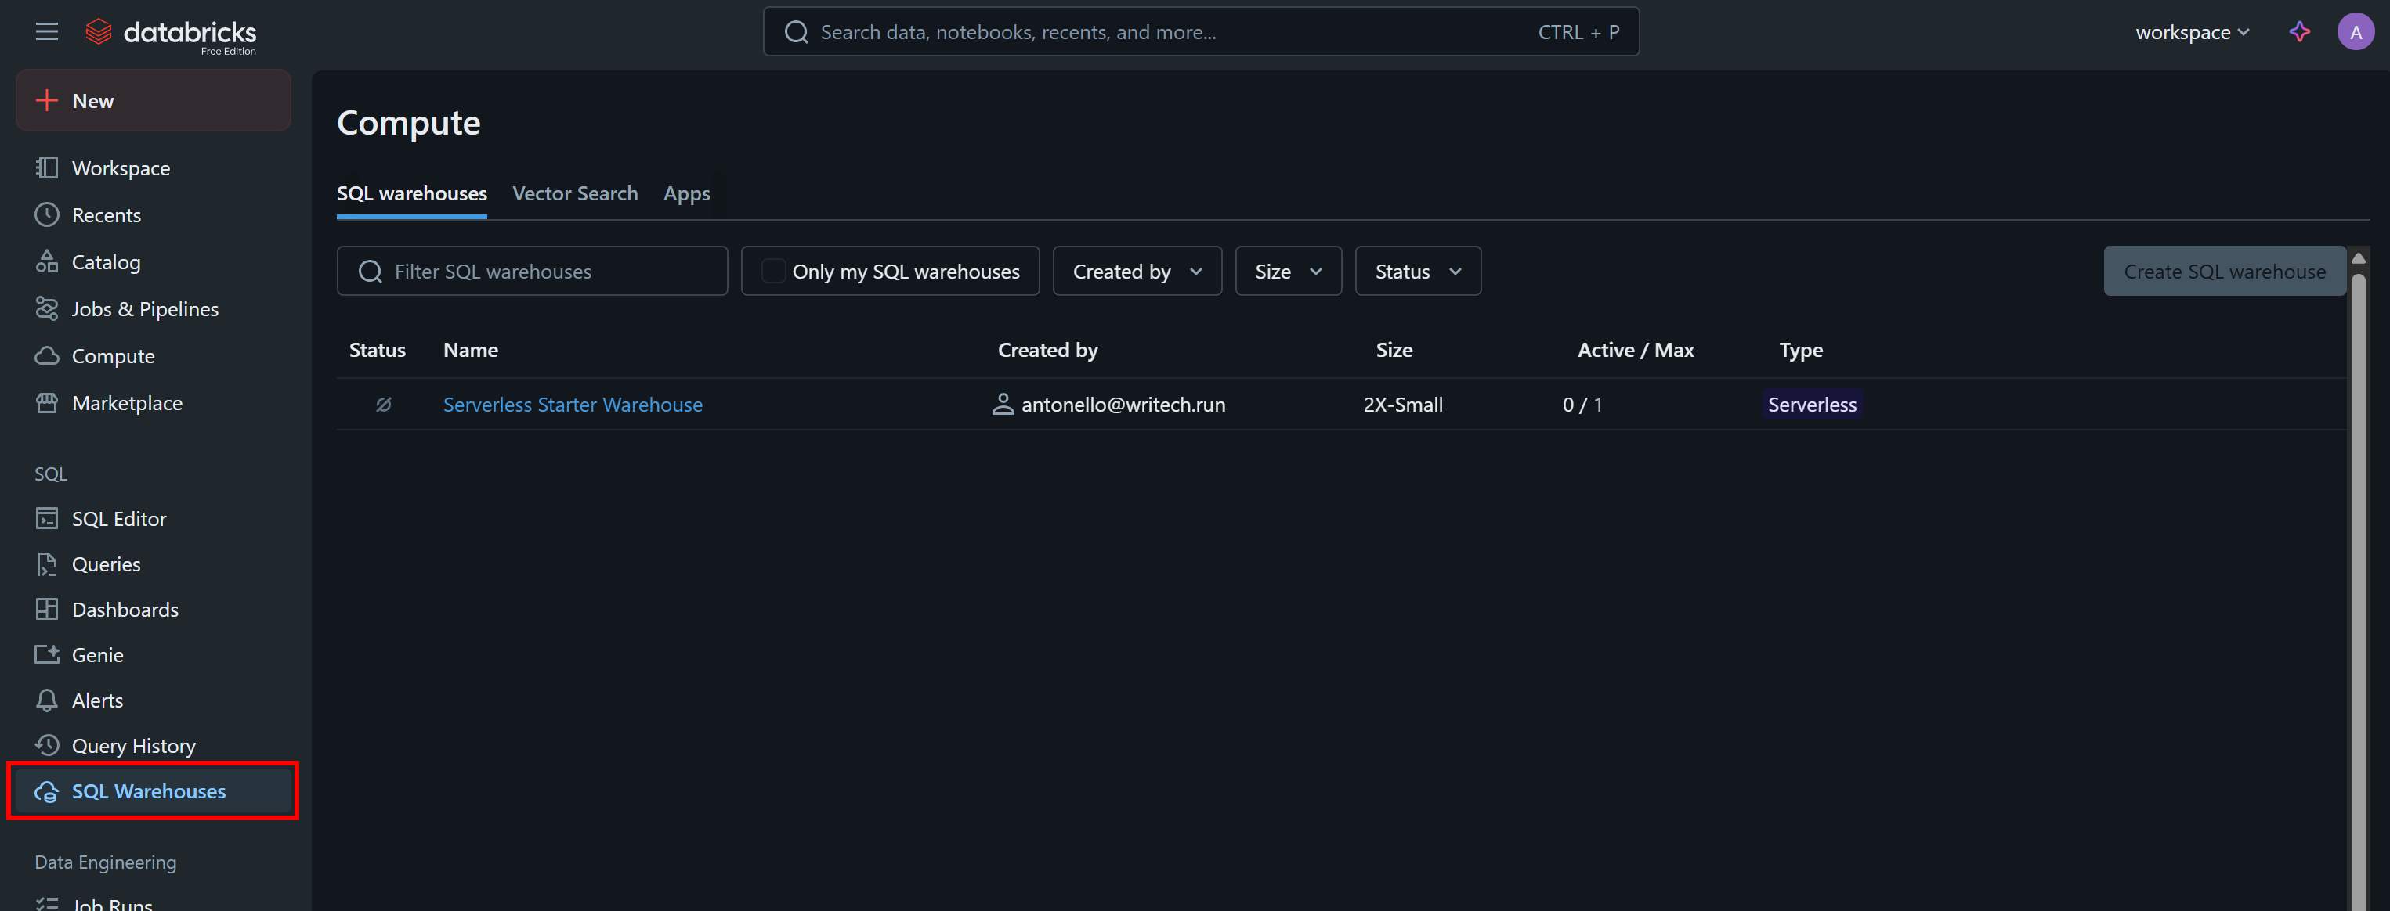The height and width of the screenshot is (911, 2390).
Task: Open the Apps tab
Action: point(686,193)
